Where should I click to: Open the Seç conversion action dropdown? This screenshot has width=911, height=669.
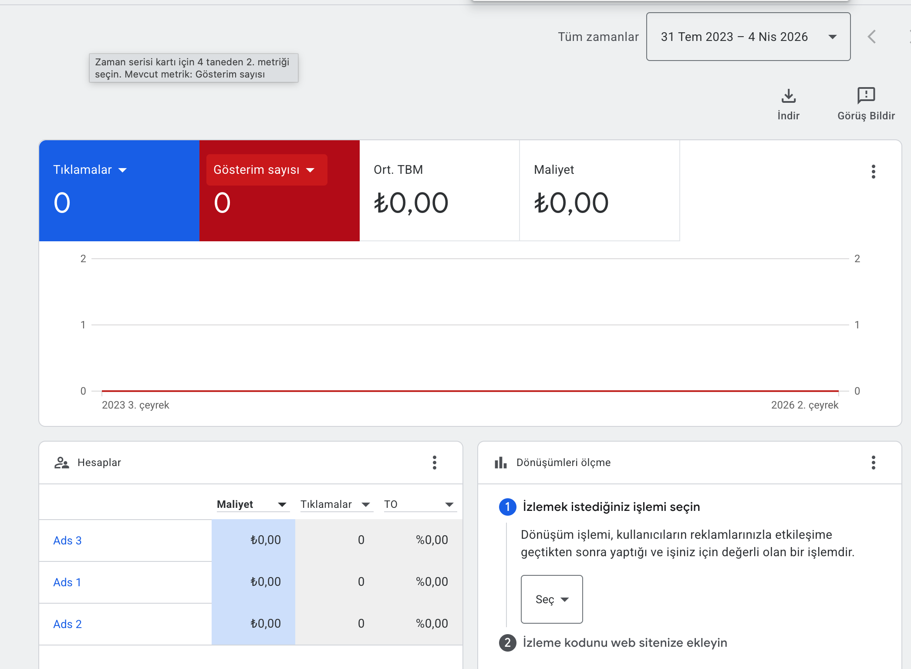point(552,599)
